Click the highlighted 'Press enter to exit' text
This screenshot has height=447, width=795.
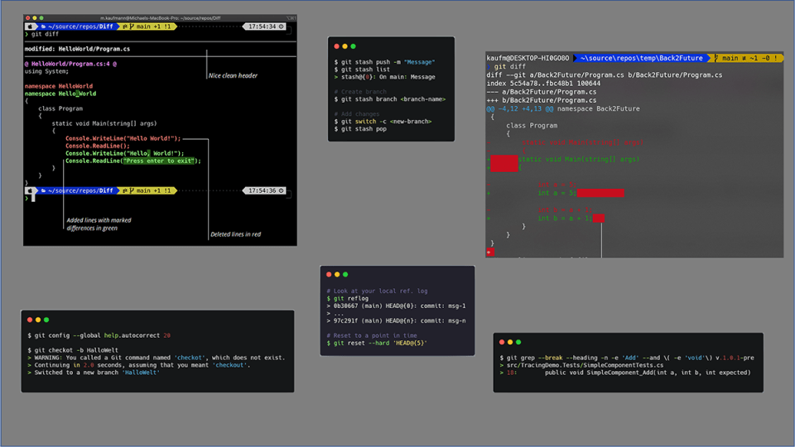[x=161, y=161]
